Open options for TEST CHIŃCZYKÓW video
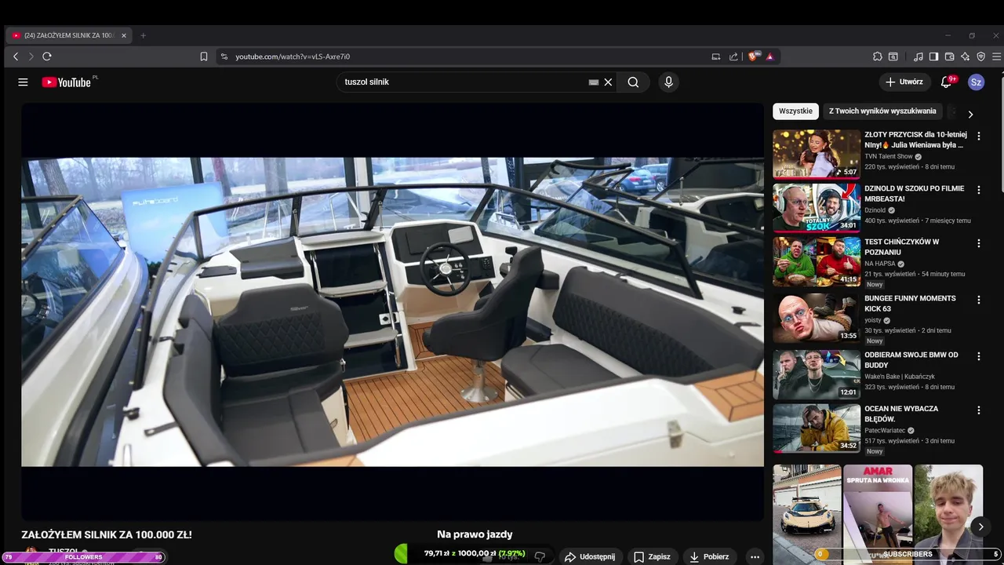The width and height of the screenshot is (1004, 565). pyautogui.click(x=978, y=243)
